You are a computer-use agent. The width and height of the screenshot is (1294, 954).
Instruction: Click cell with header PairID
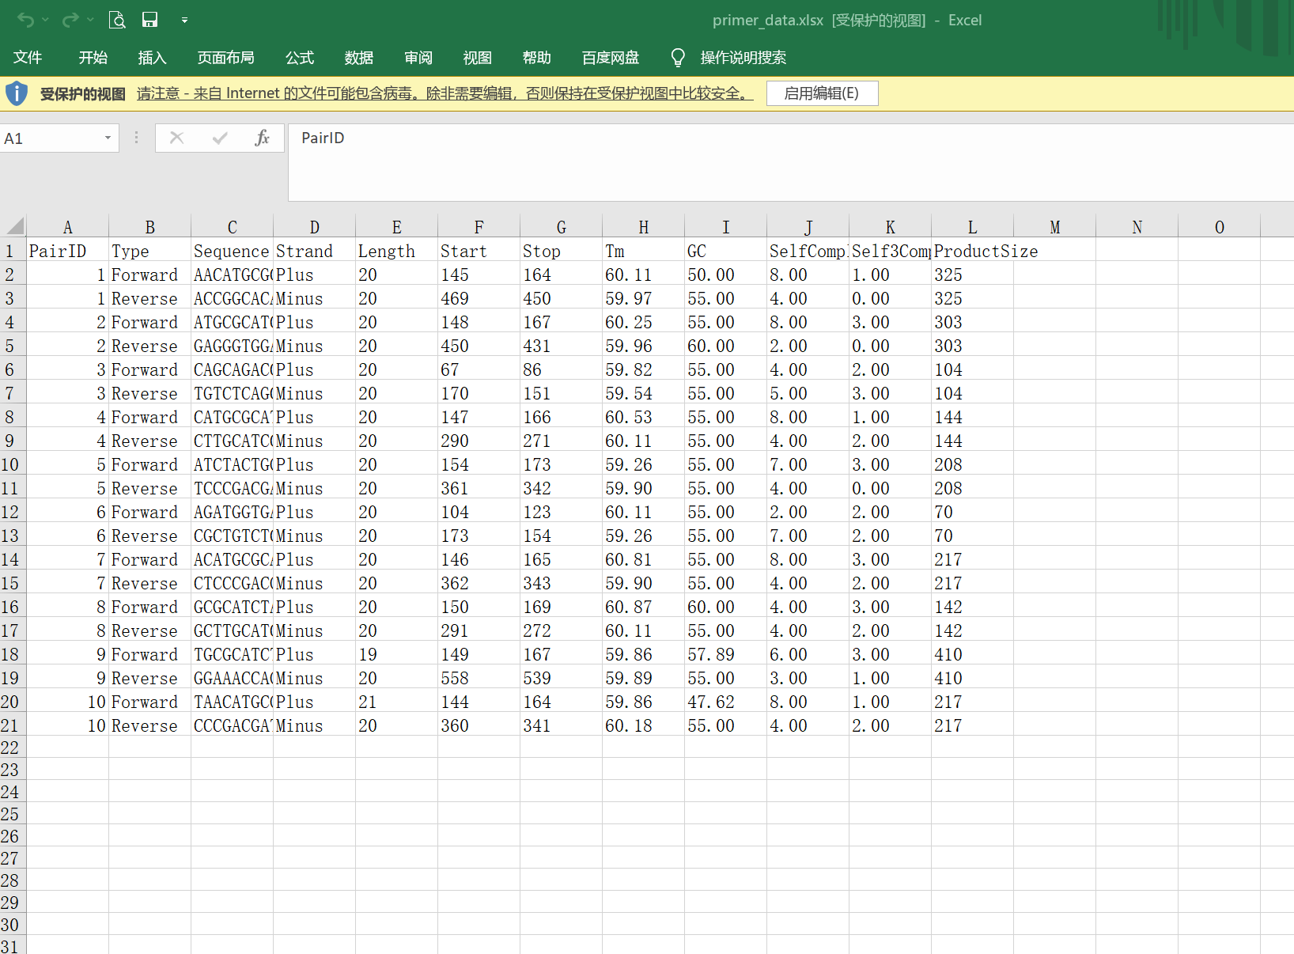[68, 251]
